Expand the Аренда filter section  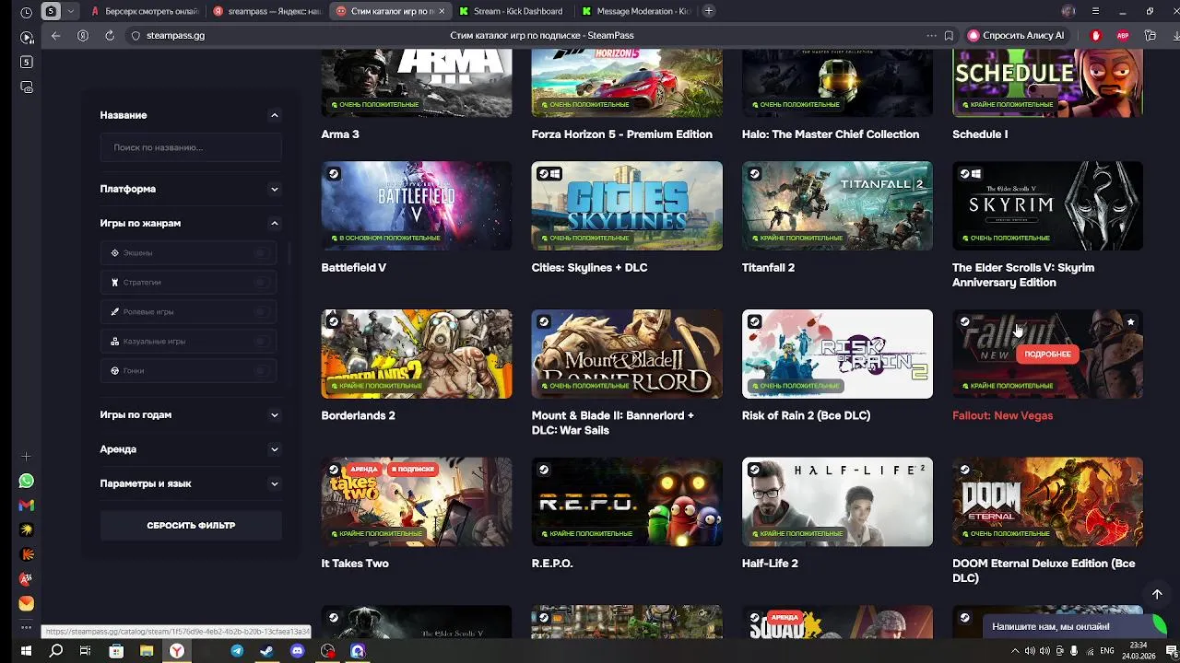pyautogui.click(x=274, y=449)
